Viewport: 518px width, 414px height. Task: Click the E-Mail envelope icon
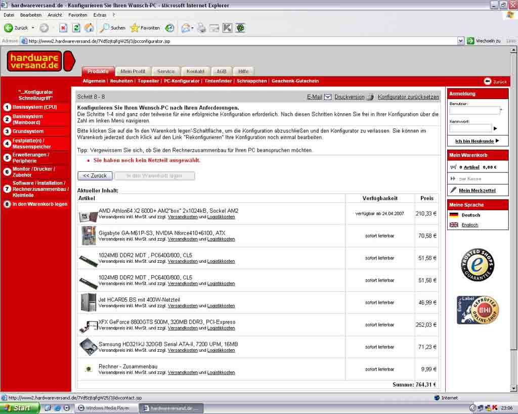click(328, 97)
